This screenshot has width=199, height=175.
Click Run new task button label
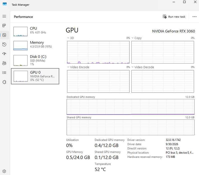pos(177,17)
